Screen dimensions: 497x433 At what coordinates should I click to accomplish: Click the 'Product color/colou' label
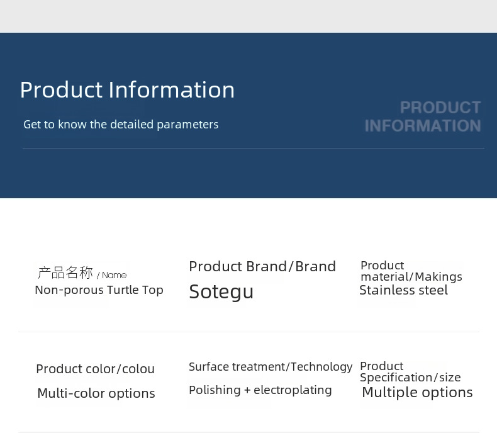(95, 369)
